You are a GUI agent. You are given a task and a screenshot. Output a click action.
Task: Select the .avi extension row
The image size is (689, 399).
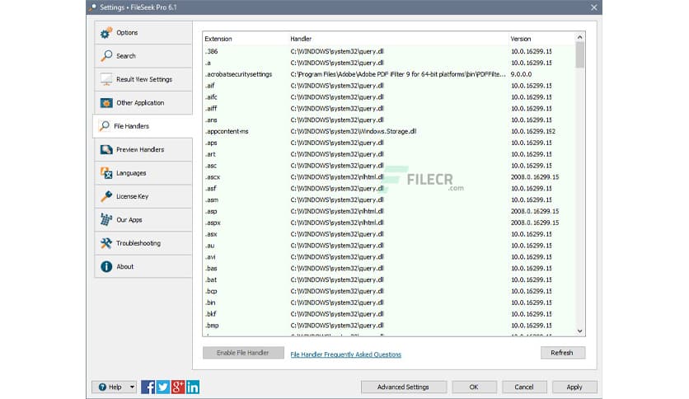point(389,257)
